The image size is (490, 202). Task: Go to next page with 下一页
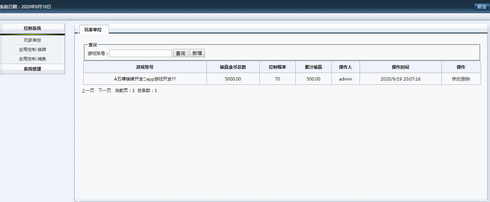pos(104,91)
